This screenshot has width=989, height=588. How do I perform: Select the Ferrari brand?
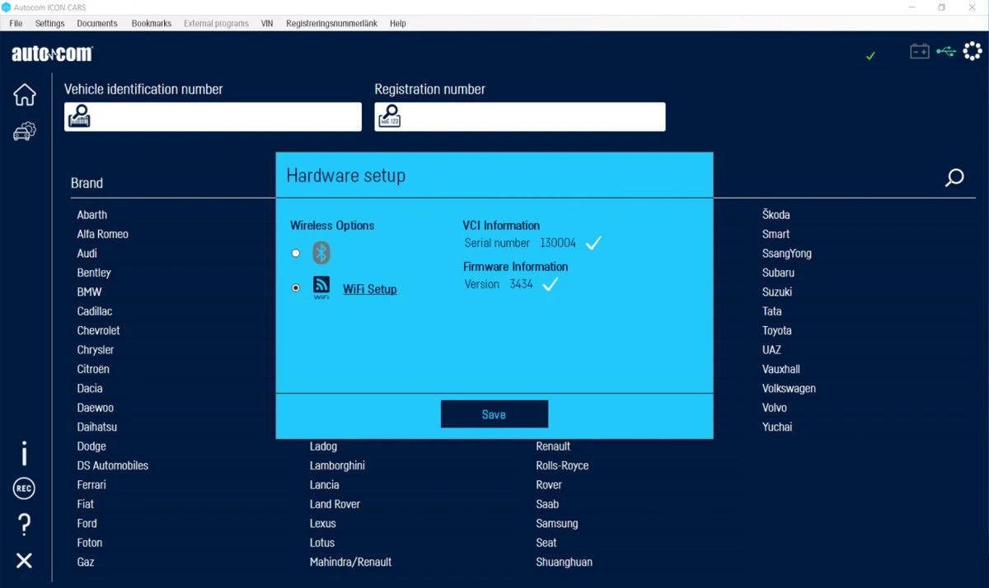[91, 485]
